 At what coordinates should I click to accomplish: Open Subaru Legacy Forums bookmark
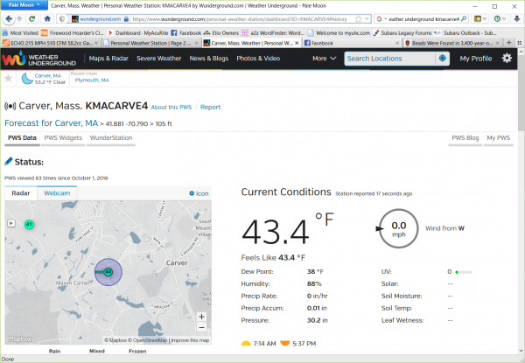[402, 32]
